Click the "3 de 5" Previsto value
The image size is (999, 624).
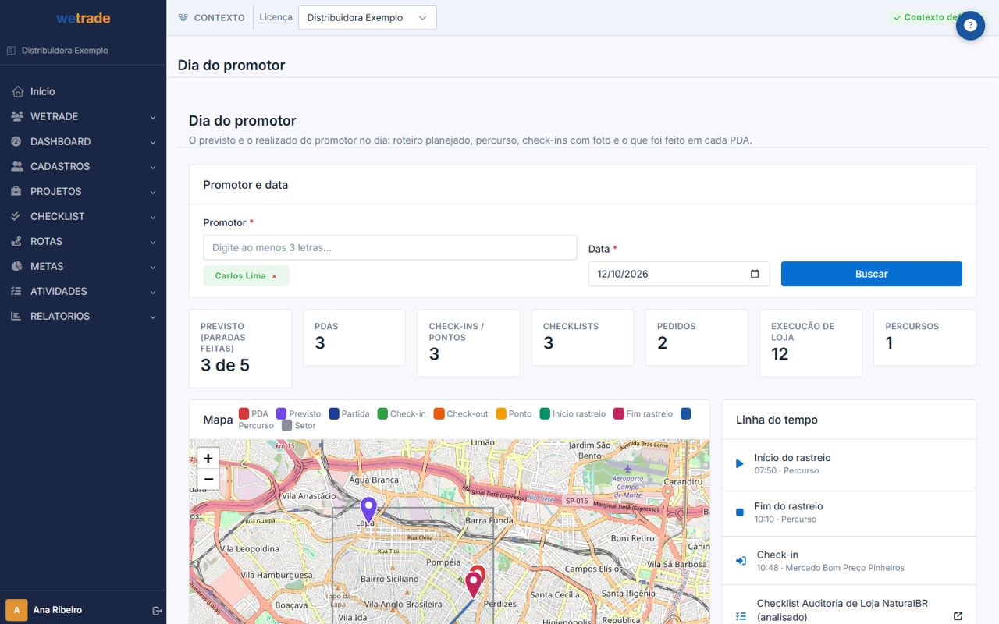(x=225, y=365)
